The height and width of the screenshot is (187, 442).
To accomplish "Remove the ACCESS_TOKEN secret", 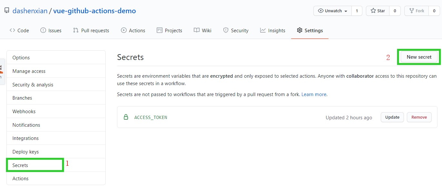I will (419, 117).
